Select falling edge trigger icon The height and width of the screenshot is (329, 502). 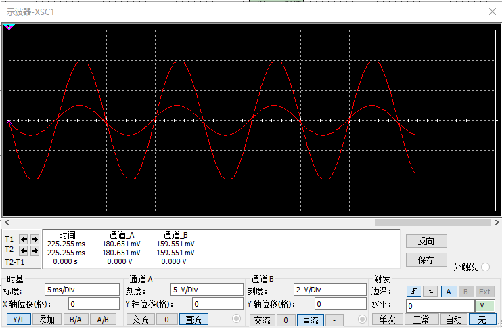[x=430, y=291]
